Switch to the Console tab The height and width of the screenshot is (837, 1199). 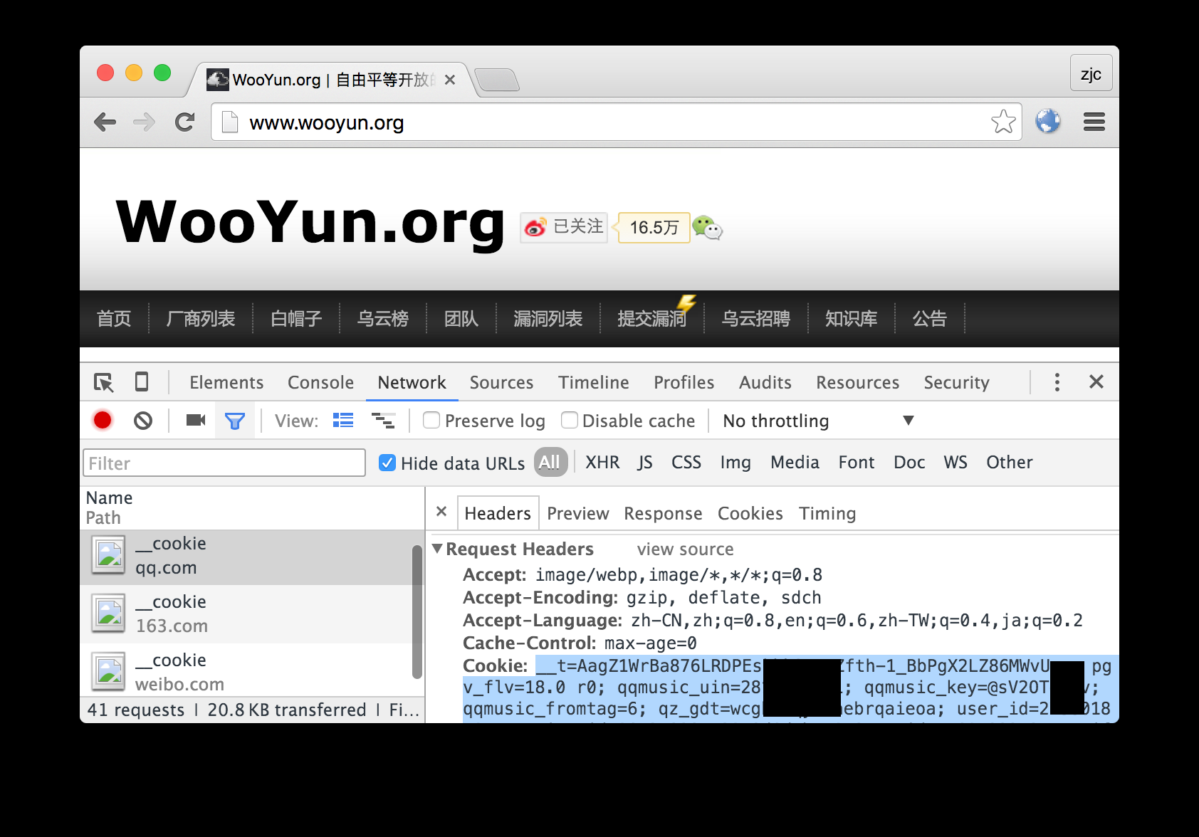click(x=320, y=382)
